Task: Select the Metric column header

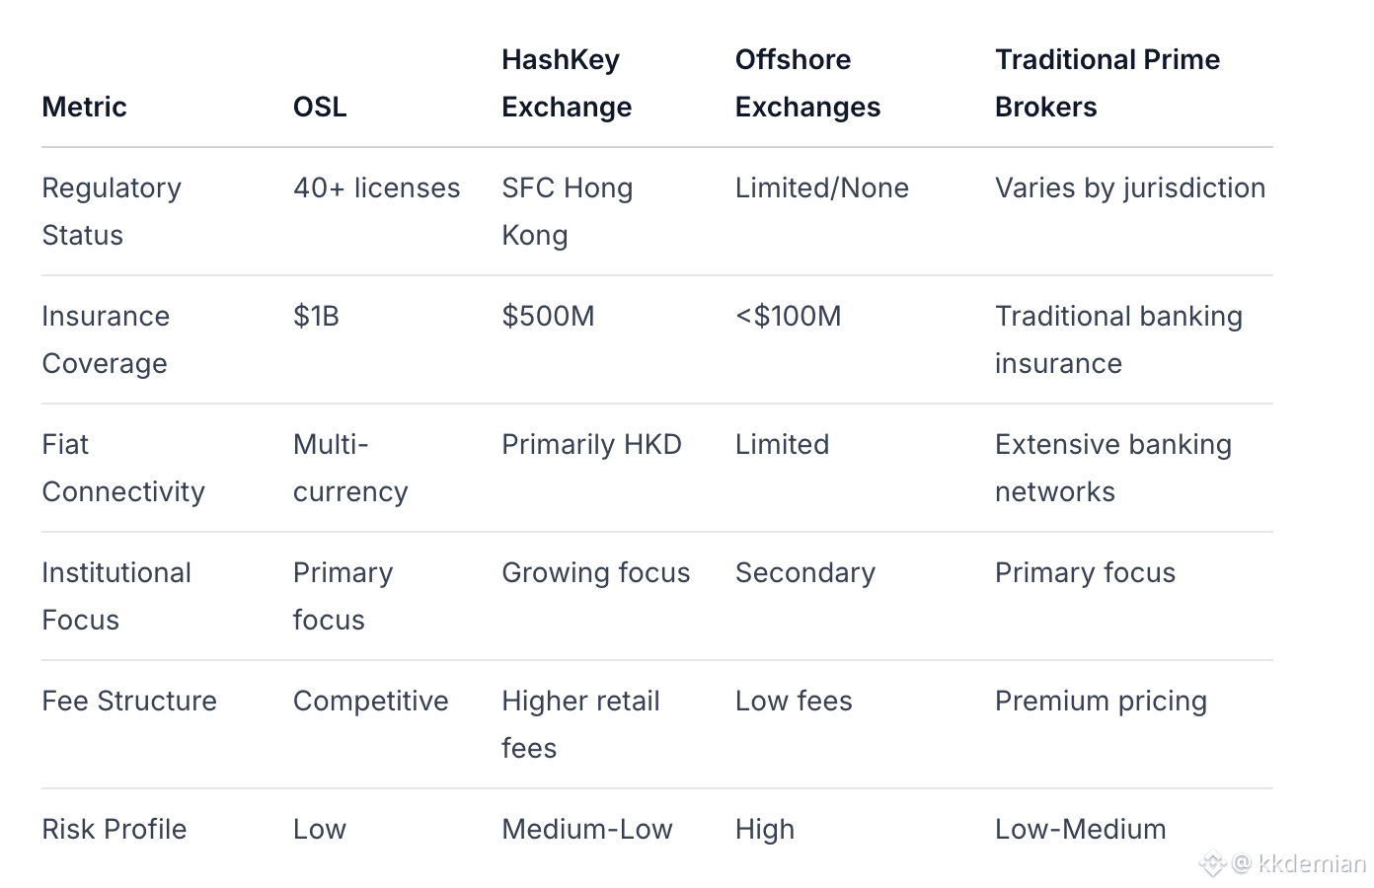Action: (84, 107)
